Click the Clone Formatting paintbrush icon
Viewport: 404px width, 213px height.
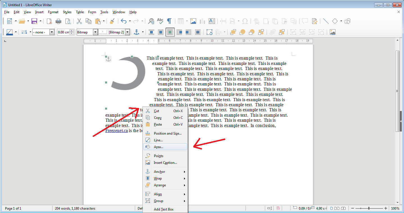112,21
